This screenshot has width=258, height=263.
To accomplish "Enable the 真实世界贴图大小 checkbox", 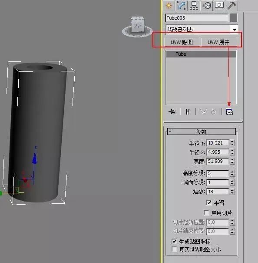I will click(x=174, y=249).
